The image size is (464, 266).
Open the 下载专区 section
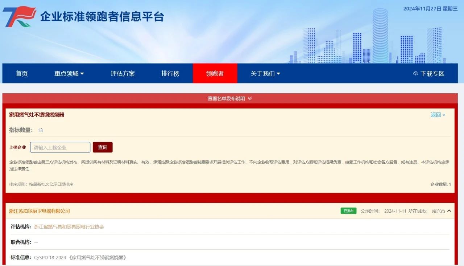[432, 74]
